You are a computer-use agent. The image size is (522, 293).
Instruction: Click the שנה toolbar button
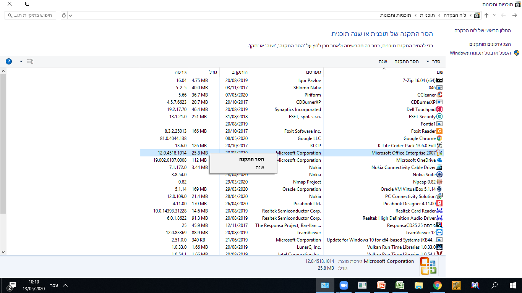383,61
